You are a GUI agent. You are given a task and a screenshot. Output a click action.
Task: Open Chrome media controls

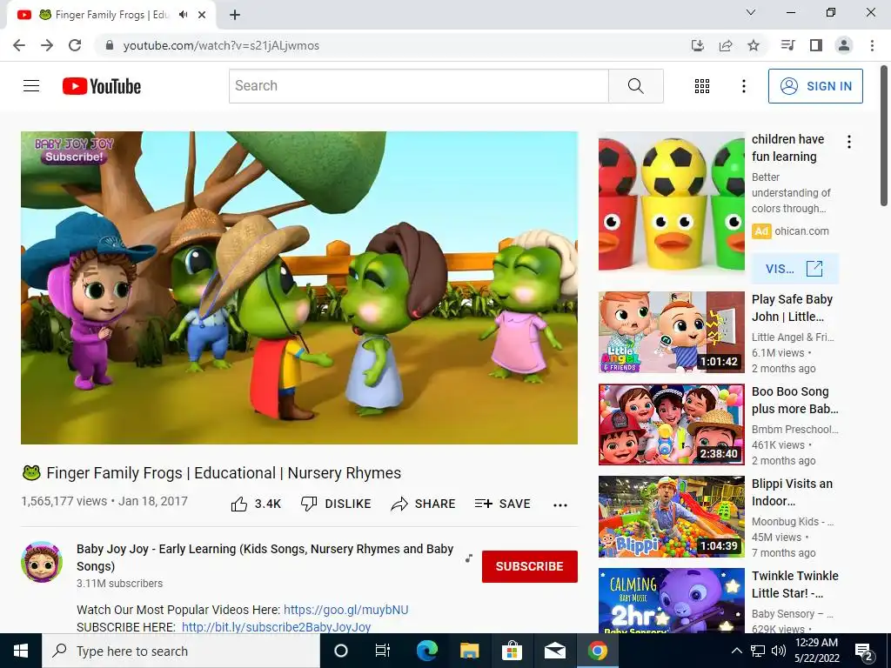(x=787, y=45)
